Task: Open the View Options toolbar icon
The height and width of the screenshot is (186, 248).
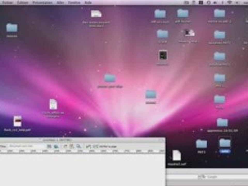Action: (x=72, y=146)
